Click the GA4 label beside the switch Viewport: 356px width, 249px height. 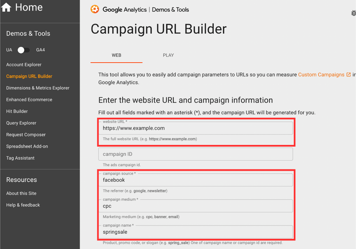41,50
